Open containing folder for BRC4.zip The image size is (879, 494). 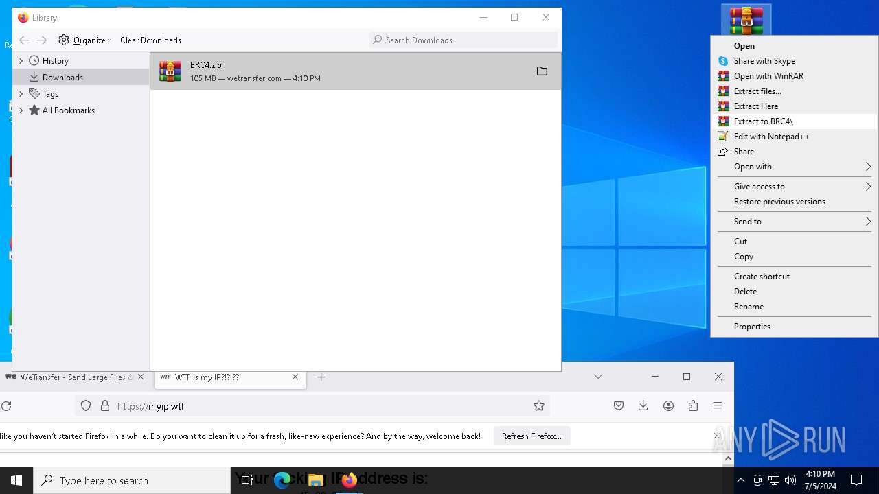pos(542,71)
